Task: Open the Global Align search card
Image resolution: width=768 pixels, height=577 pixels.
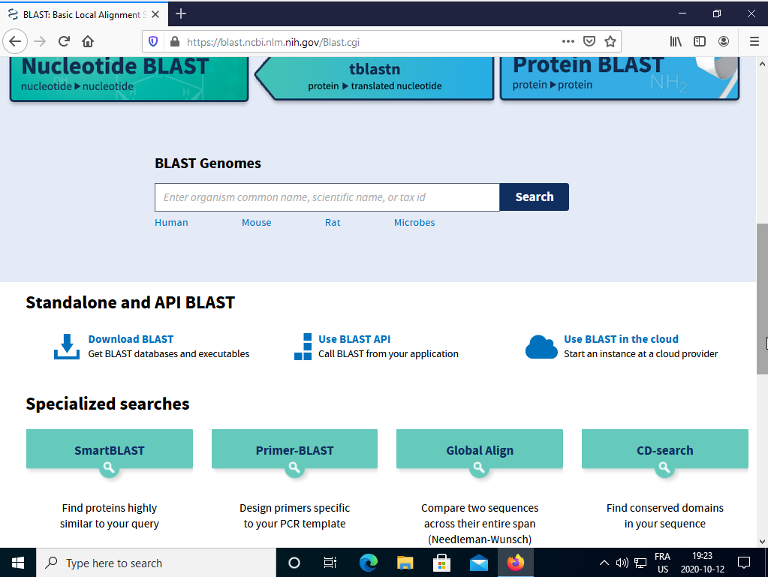Action: pyautogui.click(x=480, y=449)
